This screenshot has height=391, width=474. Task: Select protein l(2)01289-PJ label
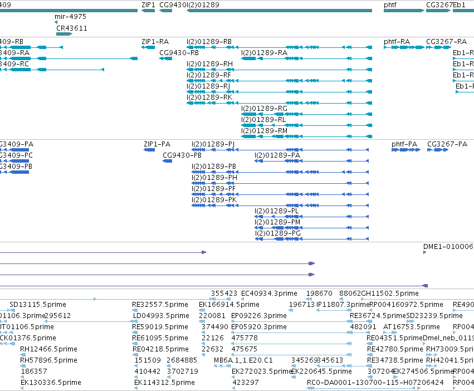(213, 144)
